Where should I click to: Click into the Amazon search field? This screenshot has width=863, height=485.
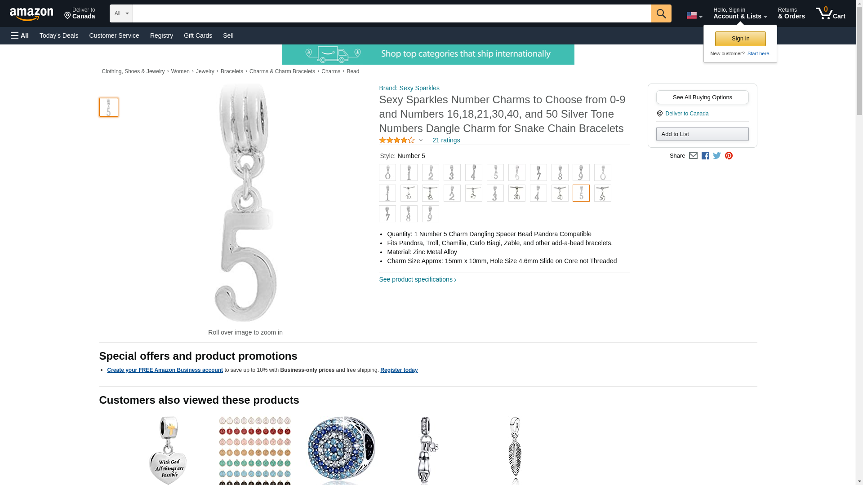point(391,13)
